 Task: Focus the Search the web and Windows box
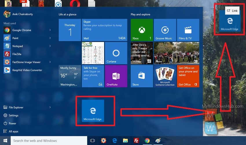coord(49,141)
